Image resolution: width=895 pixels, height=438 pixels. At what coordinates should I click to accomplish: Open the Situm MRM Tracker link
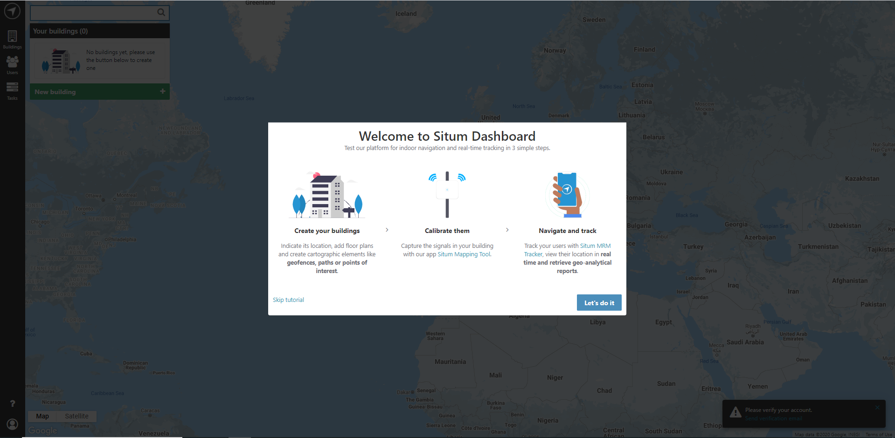(x=568, y=250)
